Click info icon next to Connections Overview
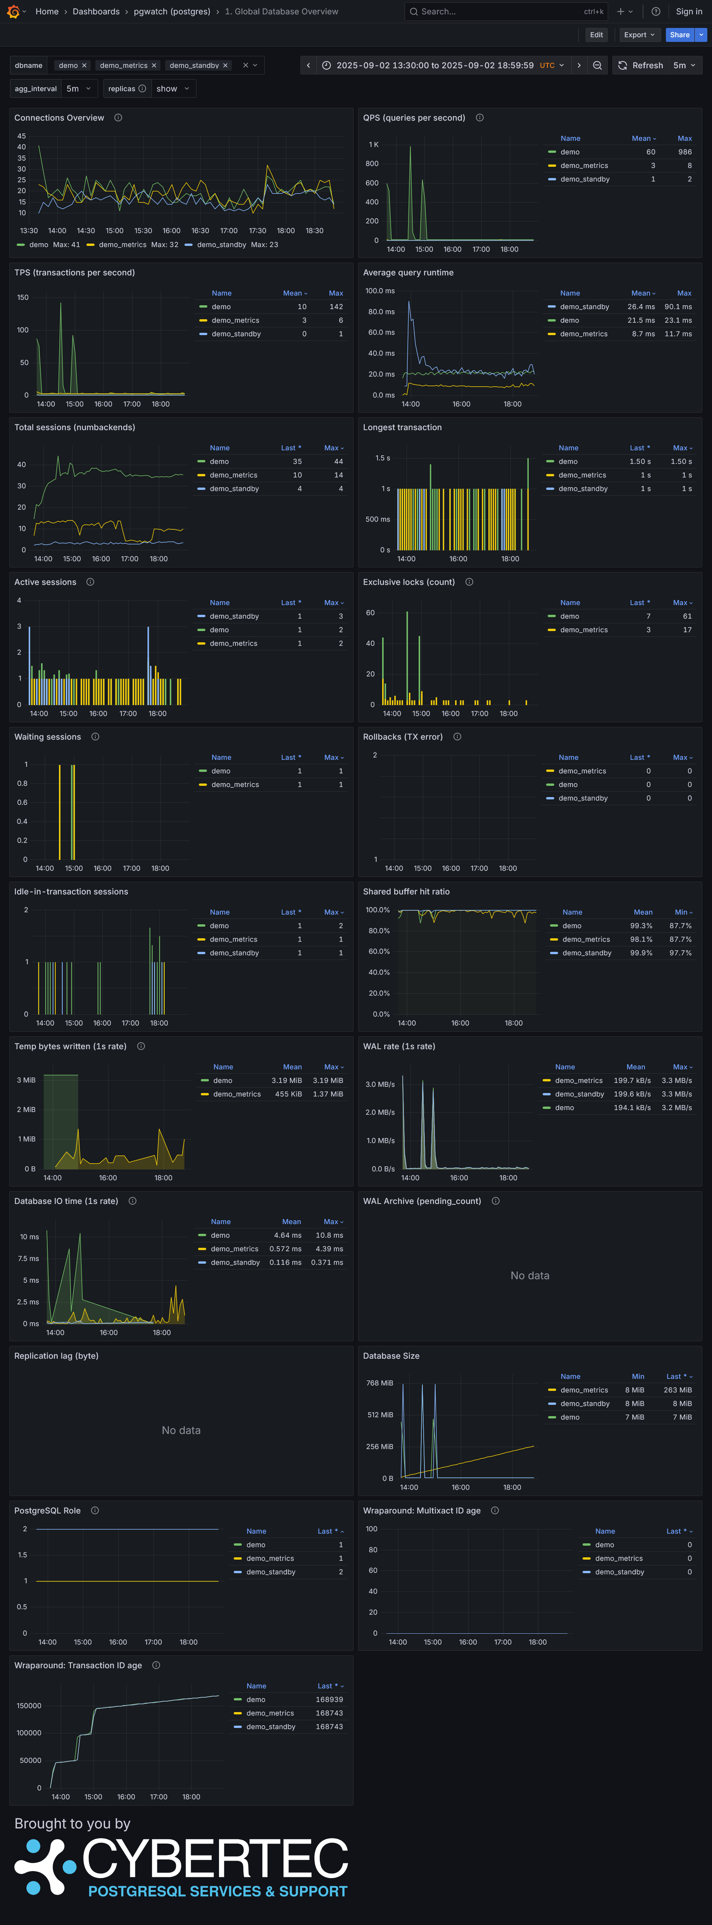Image resolution: width=712 pixels, height=1925 pixels. point(118,118)
